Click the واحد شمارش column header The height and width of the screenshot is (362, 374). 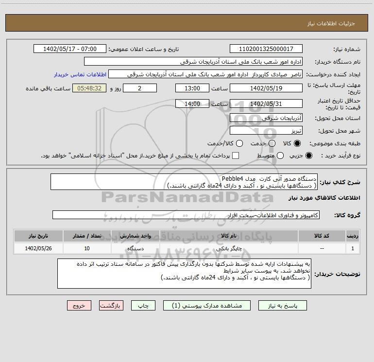(135, 236)
